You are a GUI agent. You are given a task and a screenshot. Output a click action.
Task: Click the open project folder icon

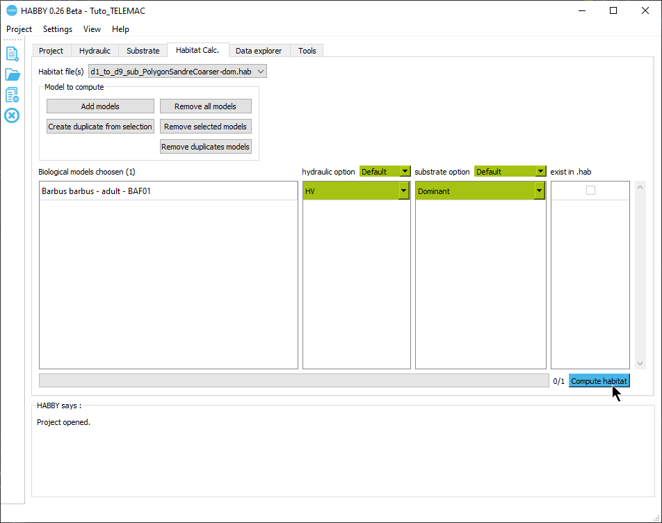(12, 74)
